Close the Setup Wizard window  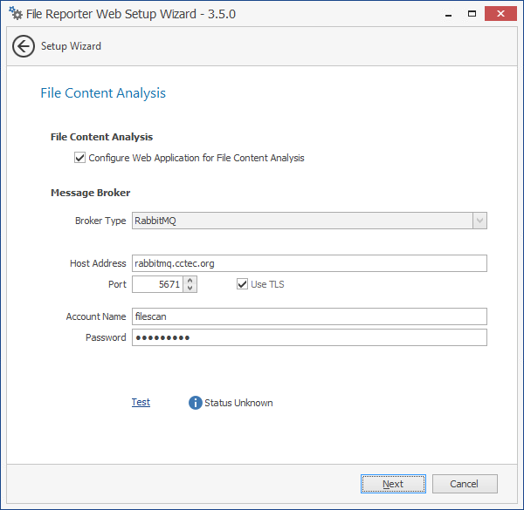point(501,13)
